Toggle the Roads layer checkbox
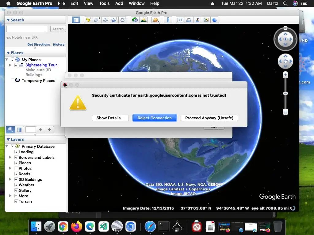The width and height of the screenshot is (314, 235). click(x=16, y=174)
